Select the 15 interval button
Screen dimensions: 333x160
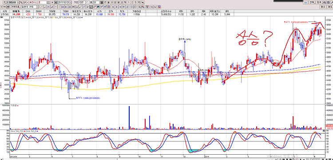[139, 2]
